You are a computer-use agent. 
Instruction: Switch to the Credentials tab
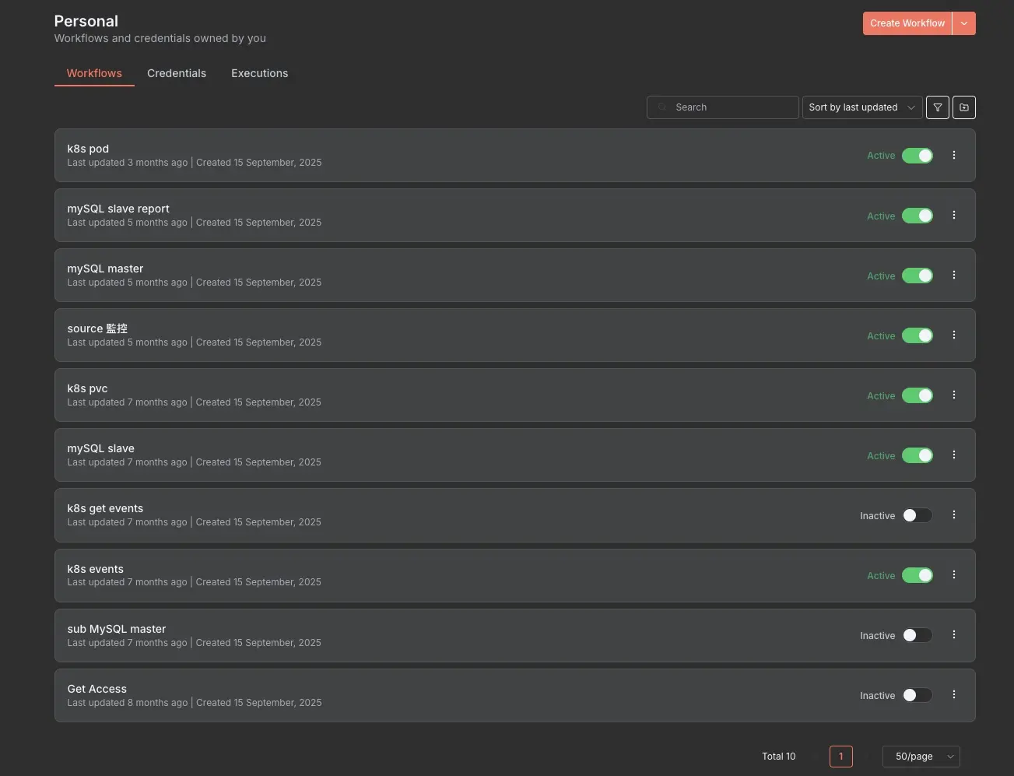click(x=177, y=73)
